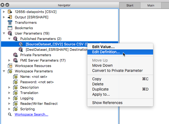The width and height of the screenshot is (169, 124).
Task: Collapse the User Parameters tree node
Action: tap(4, 33)
